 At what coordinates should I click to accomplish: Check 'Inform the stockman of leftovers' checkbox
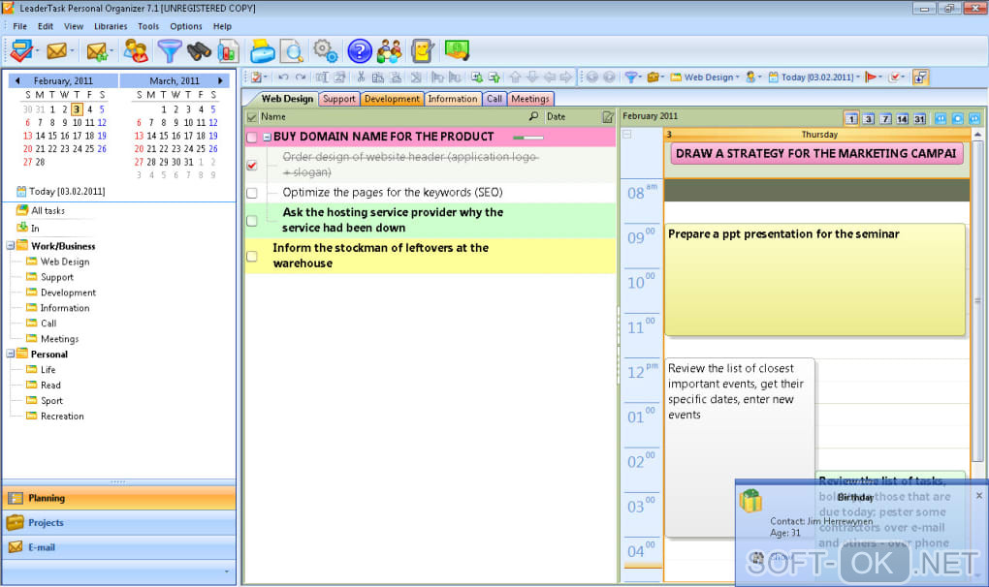[x=252, y=256]
